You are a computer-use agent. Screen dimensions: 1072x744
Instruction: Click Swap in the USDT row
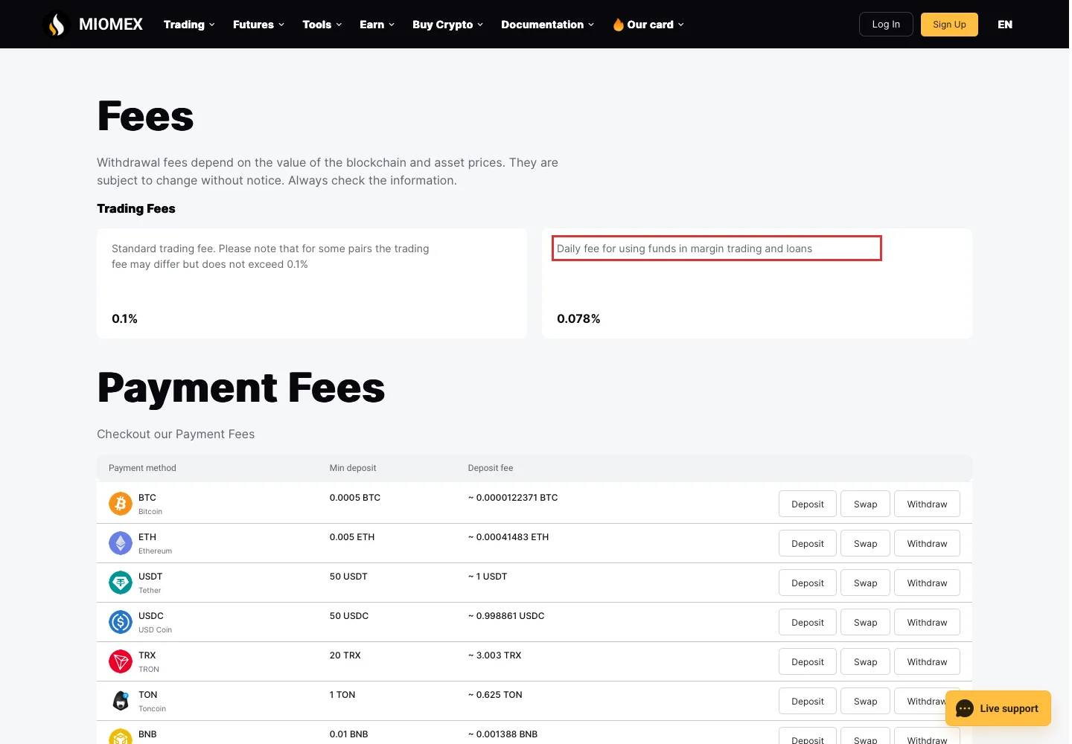[865, 583]
